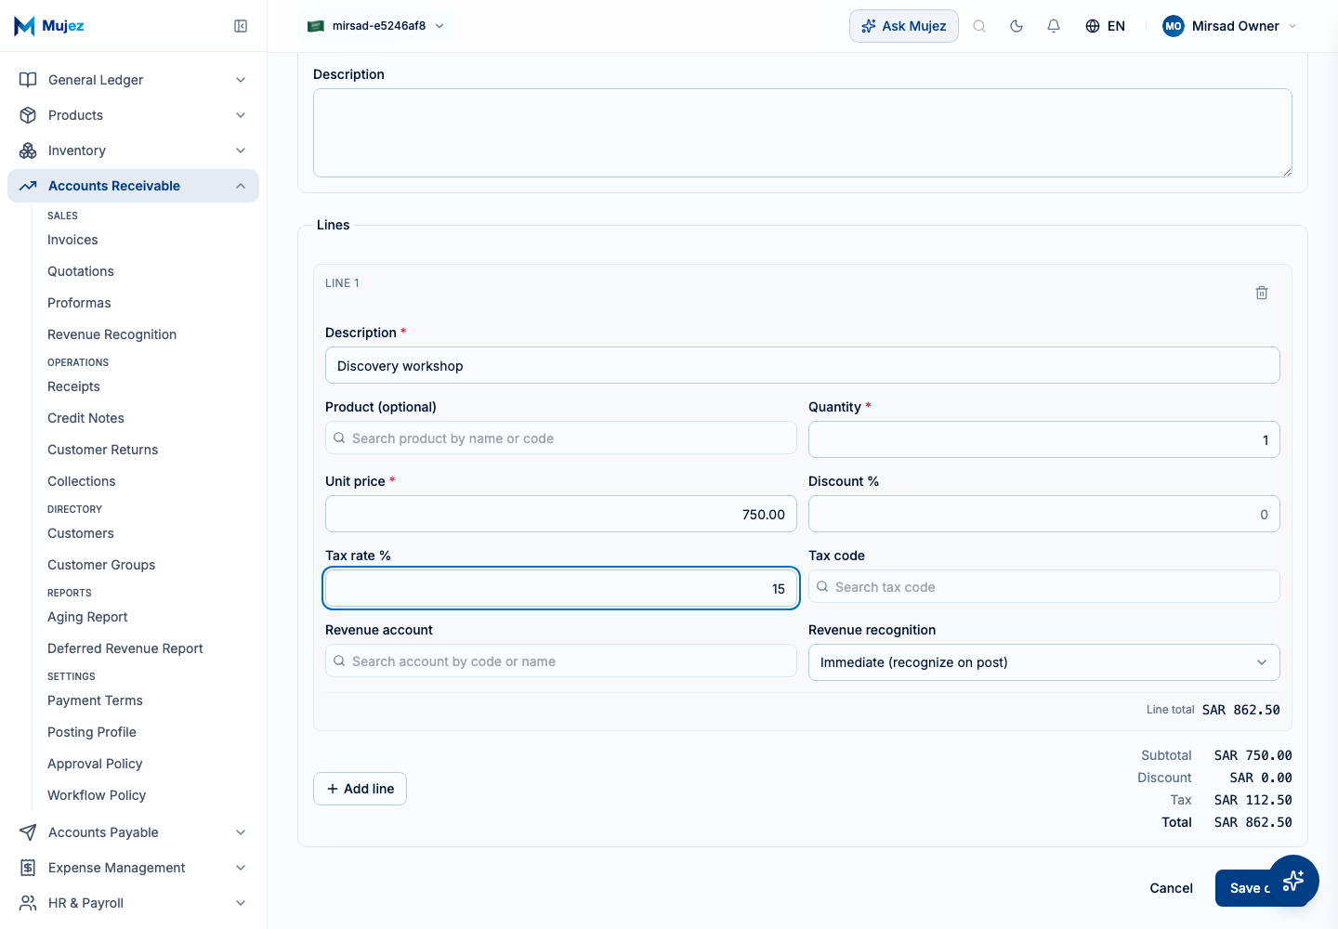Edit Line 1 description Discovery workshop

pos(803,365)
